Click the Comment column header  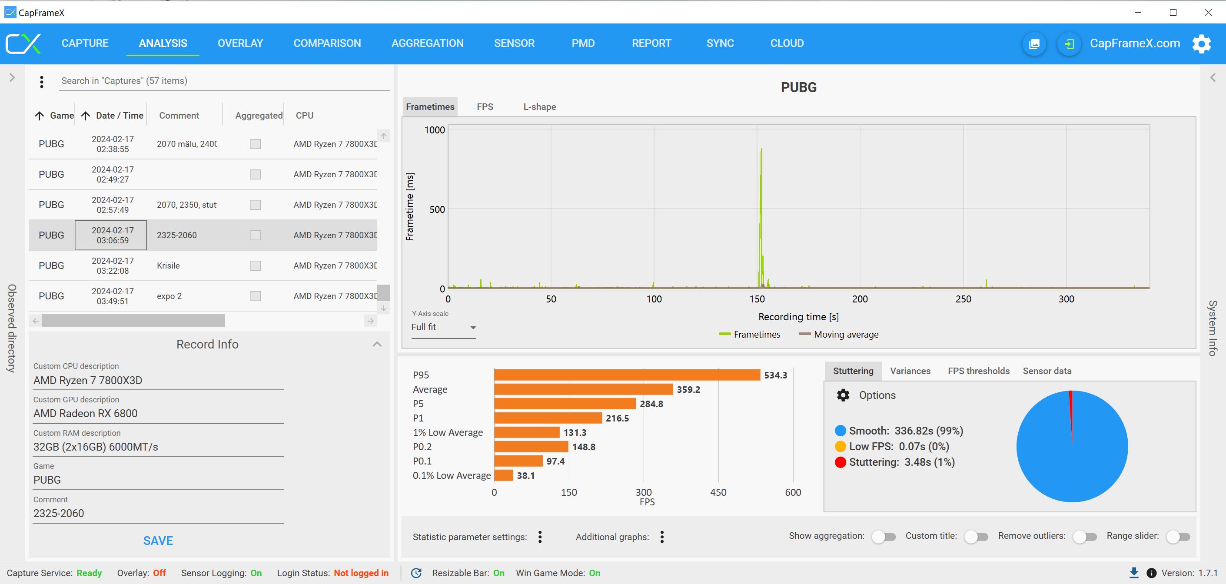179,116
